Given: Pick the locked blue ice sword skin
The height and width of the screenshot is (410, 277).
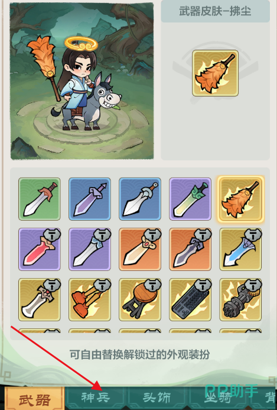Looking at the screenshot, I should pyautogui.click(x=240, y=249).
